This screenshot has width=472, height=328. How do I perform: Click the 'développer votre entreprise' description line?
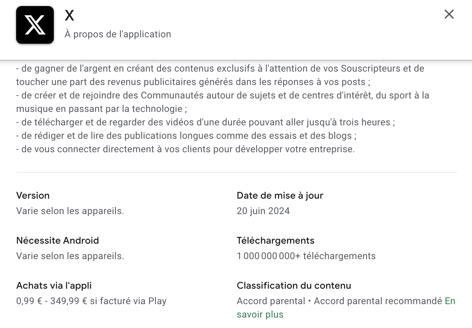[x=186, y=149]
